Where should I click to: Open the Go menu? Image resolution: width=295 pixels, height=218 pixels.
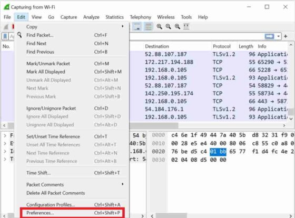point(51,17)
